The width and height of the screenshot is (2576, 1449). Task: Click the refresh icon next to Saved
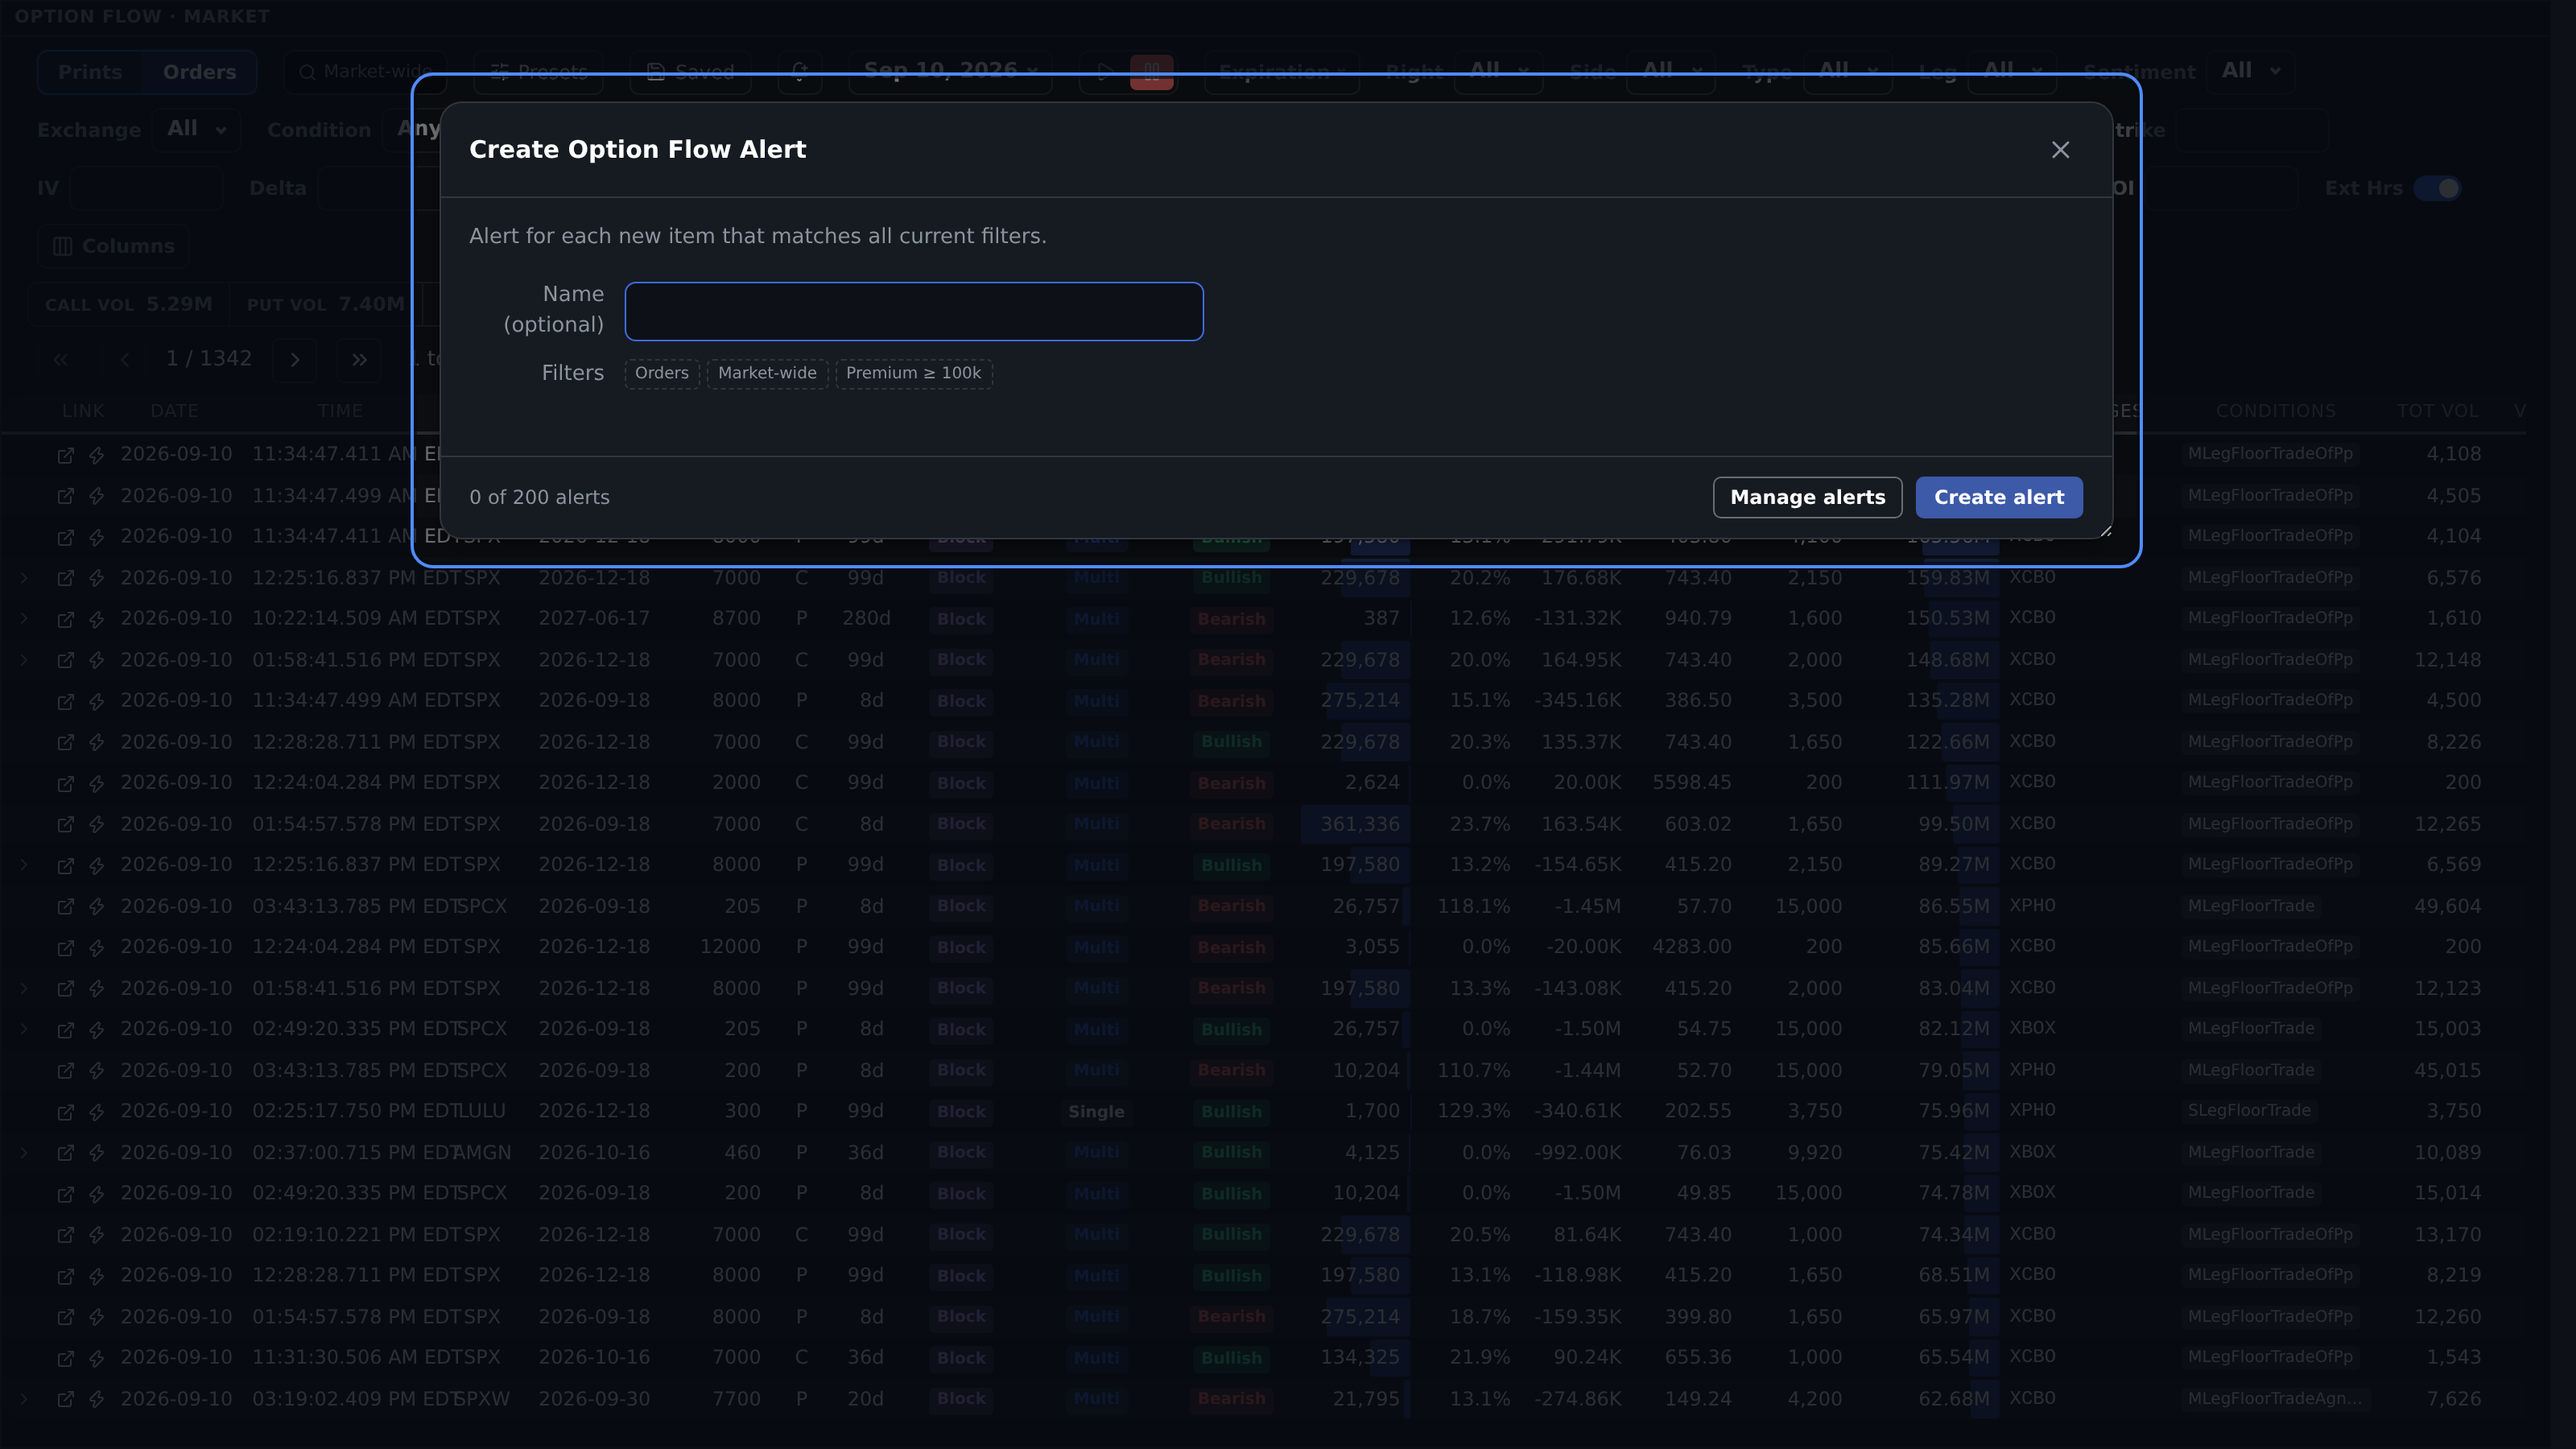pyautogui.click(x=799, y=72)
